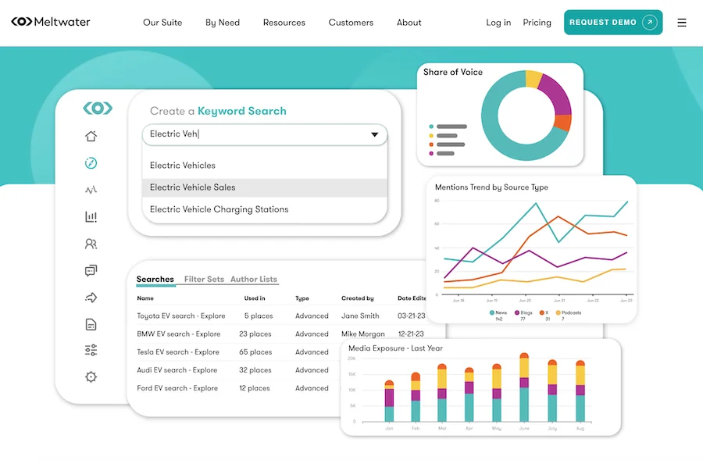Click the keyword search text field
The width and height of the screenshot is (703, 460).
tap(250, 134)
